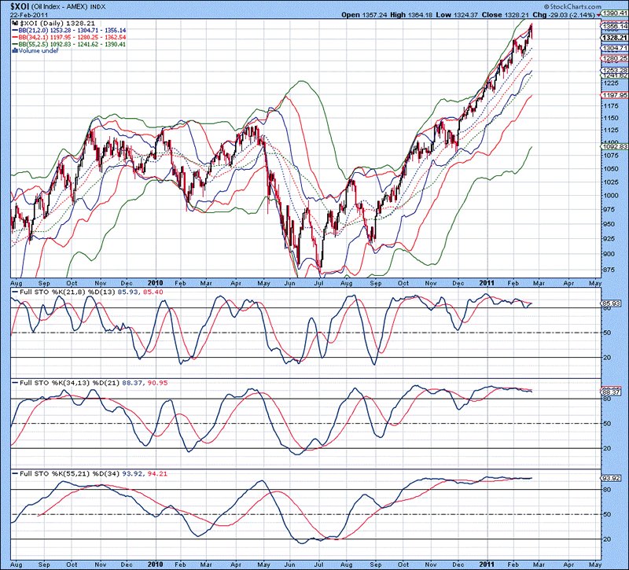Click the Volume undef bar icon
Screen dimensions: 629x570
pos(13,50)
